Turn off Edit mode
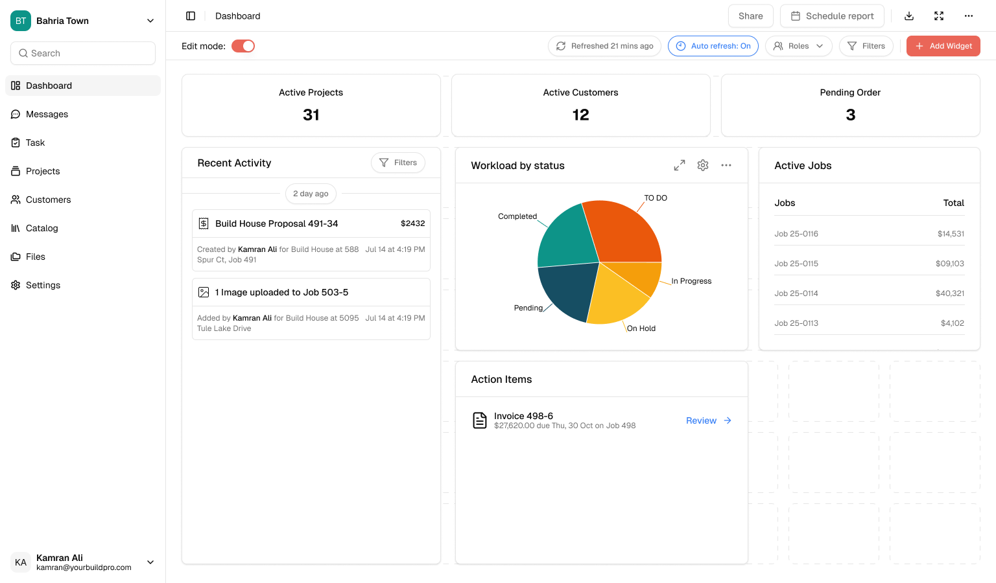This screenshot has height=583, width=996. (243, 46)
